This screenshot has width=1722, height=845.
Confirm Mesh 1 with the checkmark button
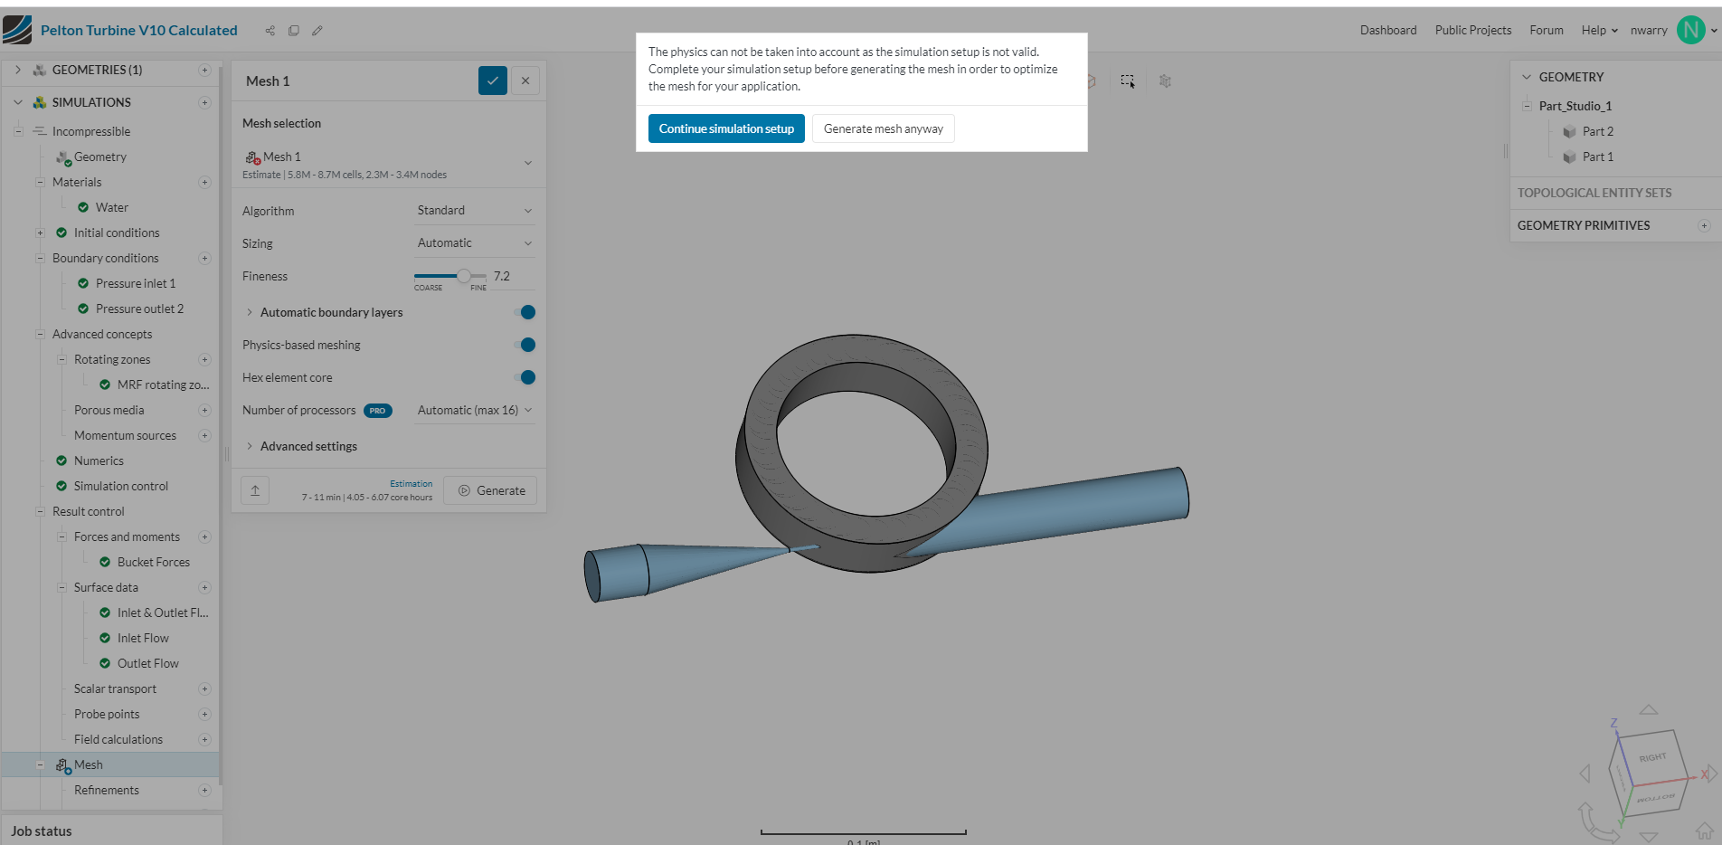[493, 81]
